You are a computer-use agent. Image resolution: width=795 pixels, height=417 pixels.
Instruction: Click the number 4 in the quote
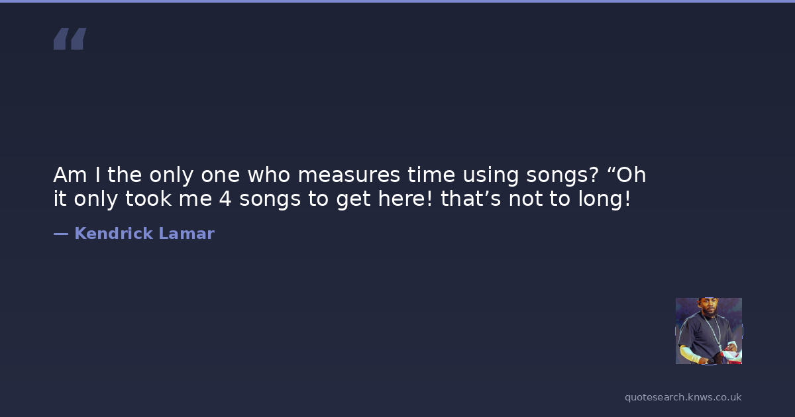pos(225,199)
